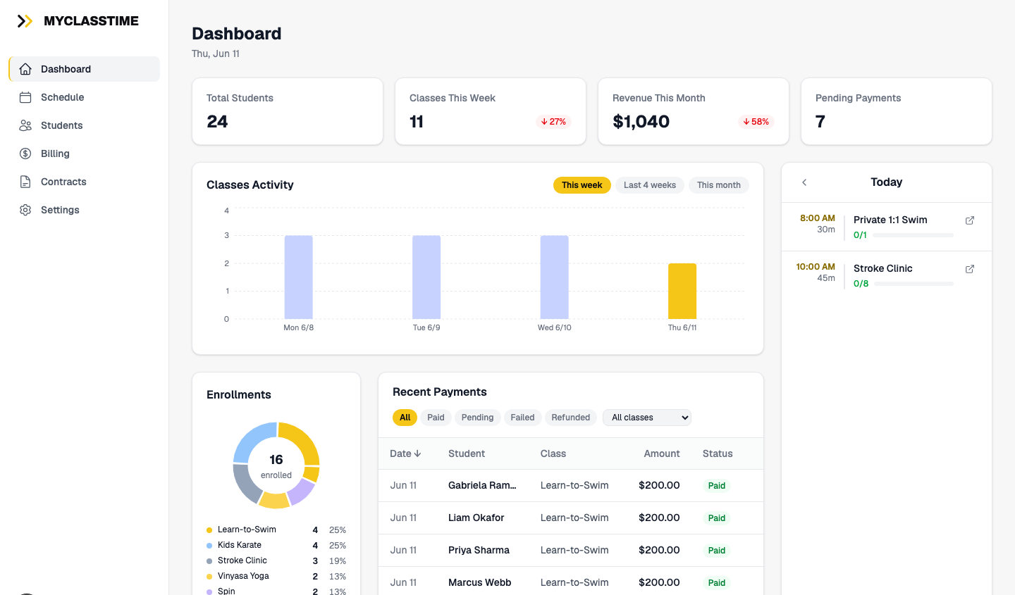Image resolution: width=1015 pixels, height=595 pixels.
Task: Click the Date column sort arrow
Action: (417, 453)
